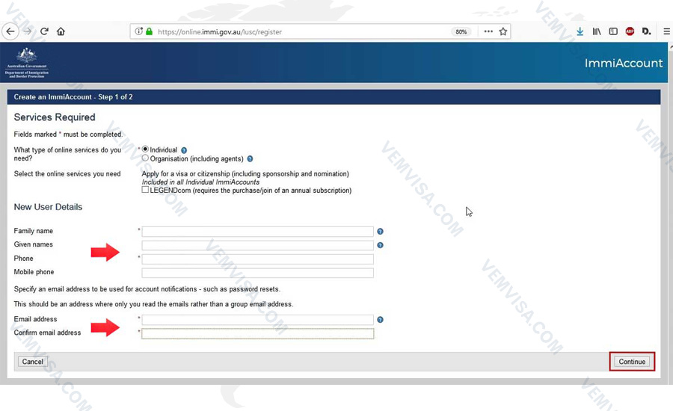Click the Email address input field

point(257,320)
